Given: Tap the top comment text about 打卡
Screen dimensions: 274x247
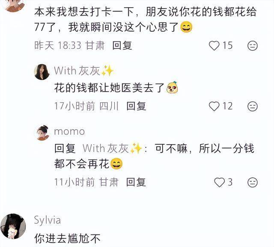Looking at the screenshot, I should (x=146, y=20).
